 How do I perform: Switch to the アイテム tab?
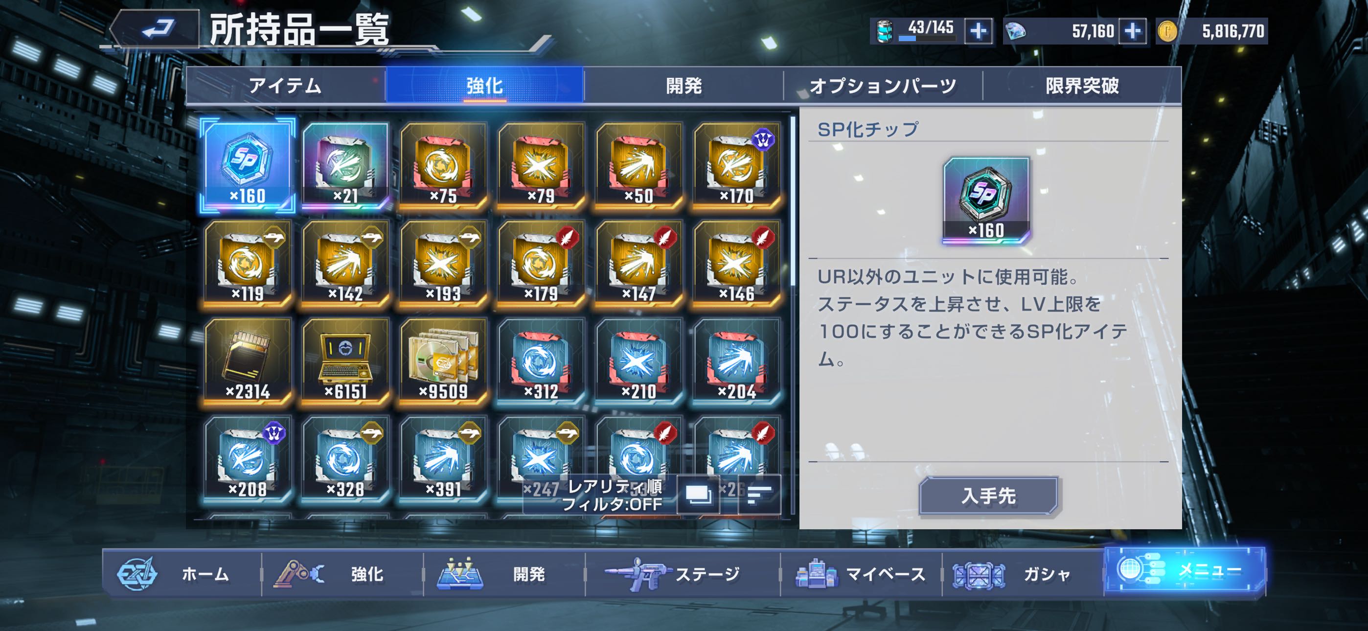[x=286, y=85]
